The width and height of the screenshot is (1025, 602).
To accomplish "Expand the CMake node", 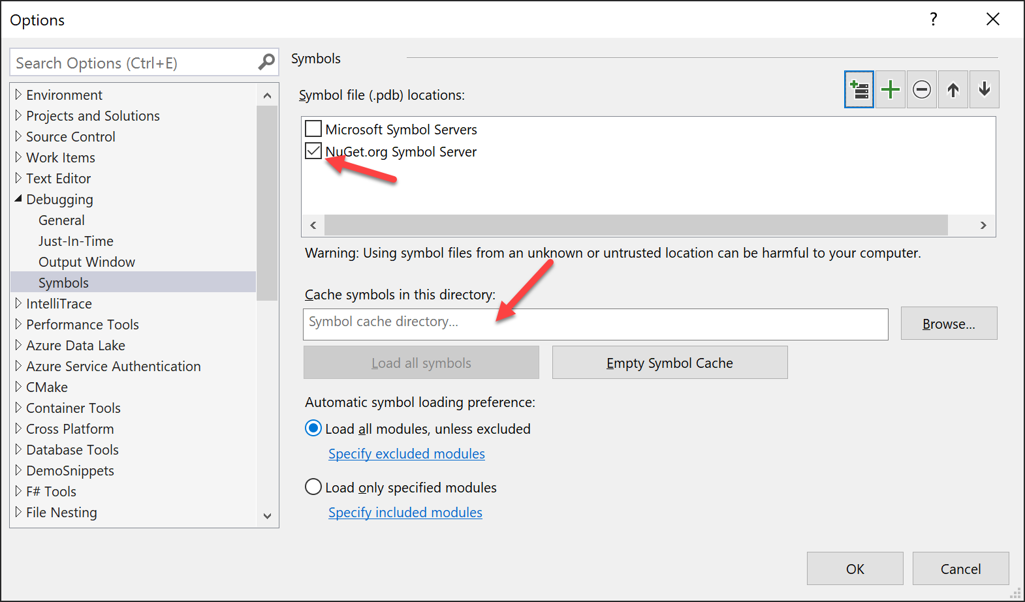I will click(x=18, y=387).
